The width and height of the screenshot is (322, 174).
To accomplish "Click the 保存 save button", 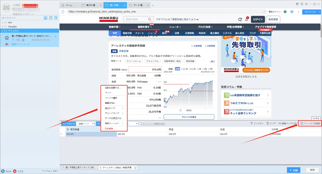I will 312,170.
